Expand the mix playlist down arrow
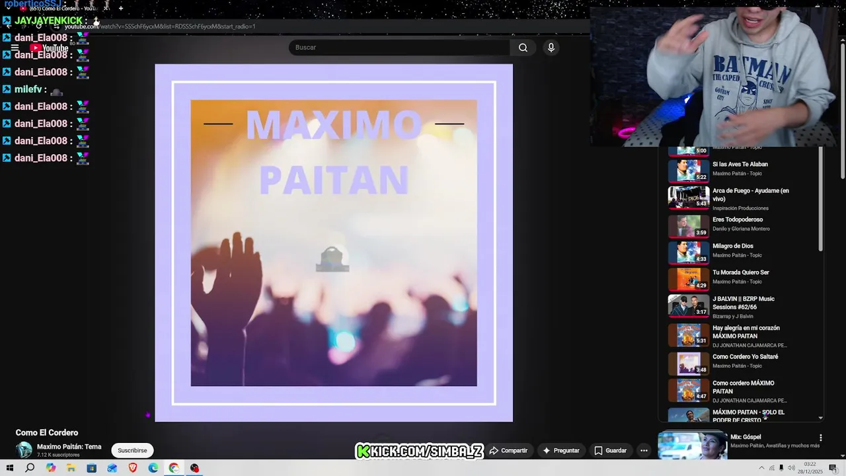The height and width of the screenshot is (476, 846). [x=820, y=418]
